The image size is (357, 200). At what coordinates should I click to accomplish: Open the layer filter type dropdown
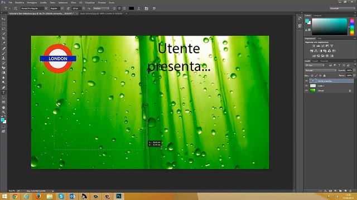(x=315, y=66)
